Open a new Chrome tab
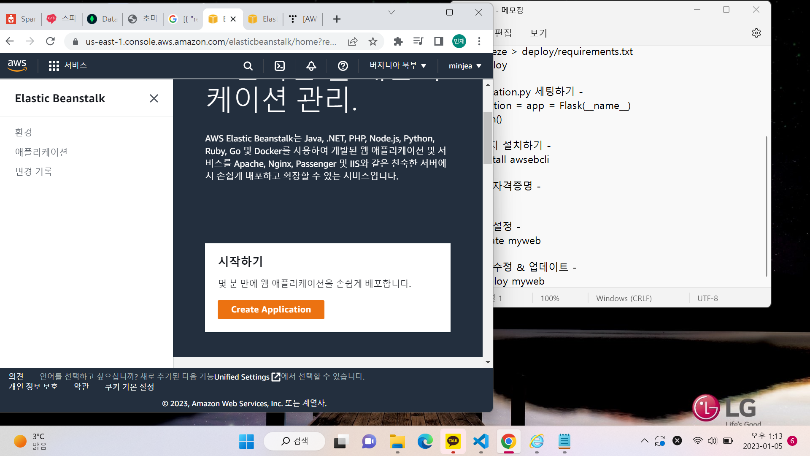Image resolution: width=810 pixels, height=456 pixels. [337, 19]
